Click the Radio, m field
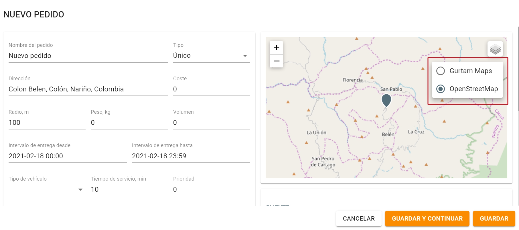 click(x=47, y=123)
